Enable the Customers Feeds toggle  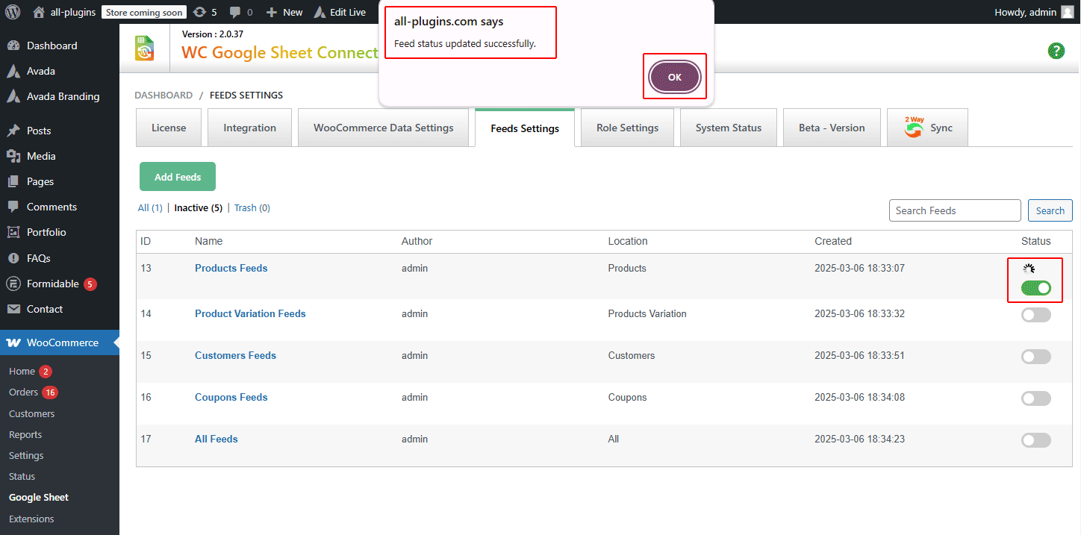[1035, 356]
